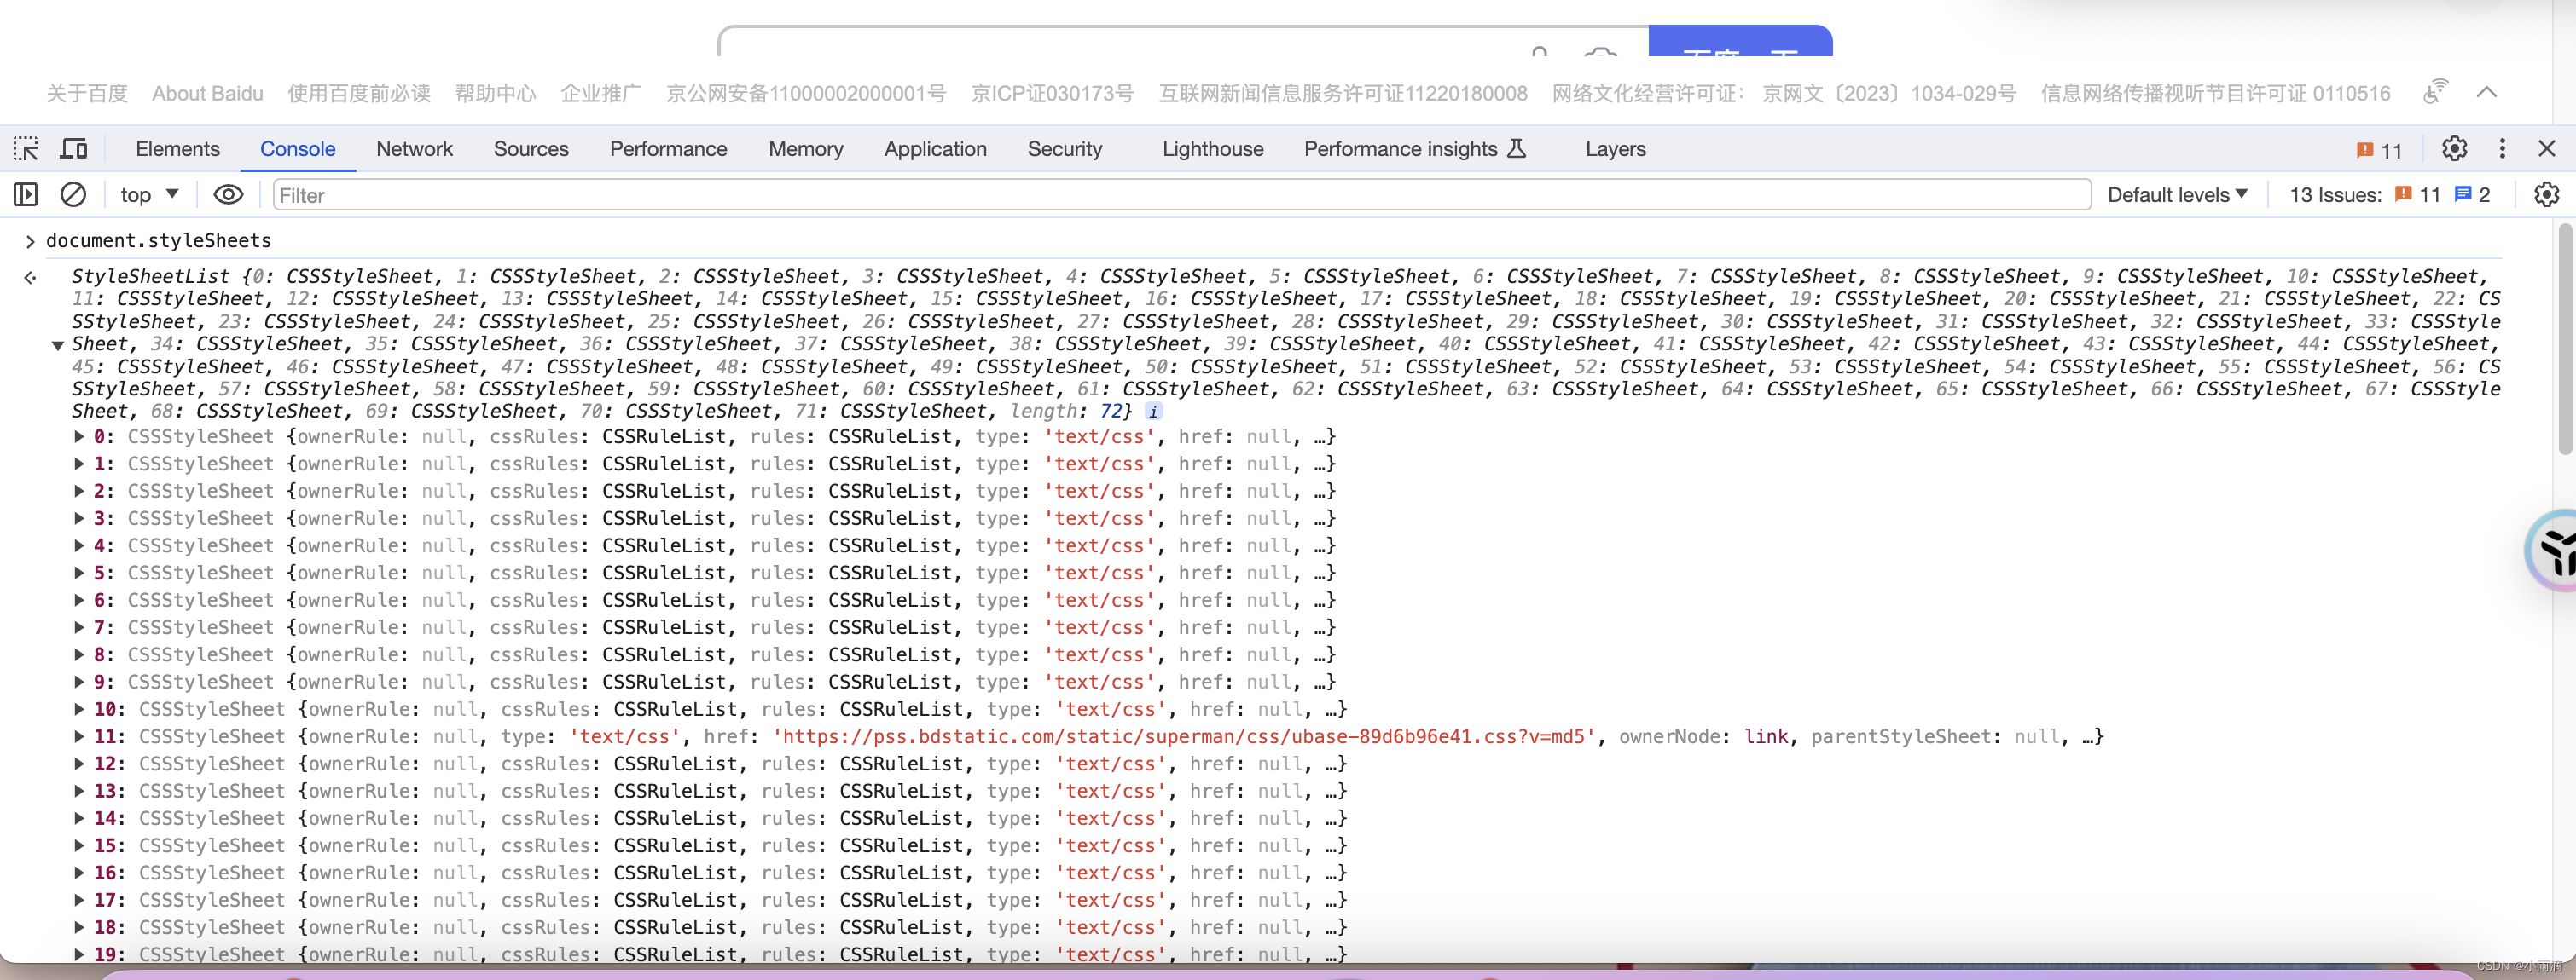Expand stylesheet entry 11 with ubase href
The width and height of the screenshot is (2576, 980).
tap(79, 736)
